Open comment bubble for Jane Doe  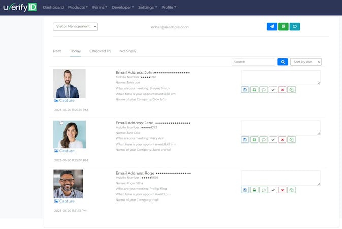(x=263, y=140)
